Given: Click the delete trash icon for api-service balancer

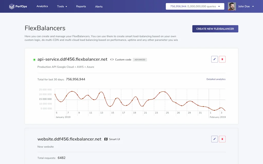Looking at the screenshot, I should tap(222, 59).
